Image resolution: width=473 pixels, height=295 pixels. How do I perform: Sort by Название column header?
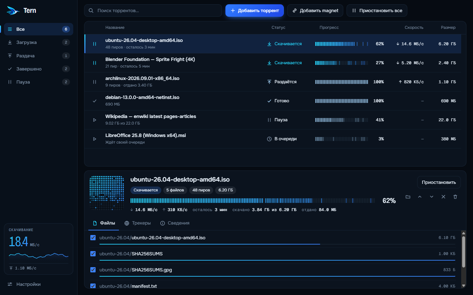point(115,28)
